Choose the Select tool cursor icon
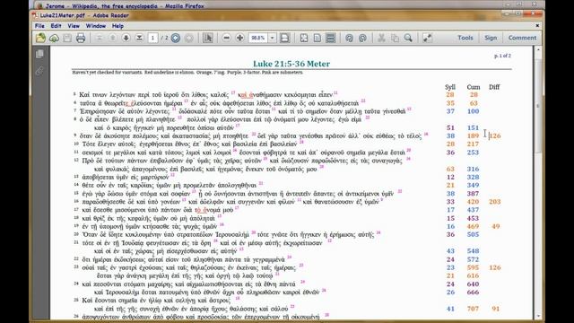This screenshot has width=574, height=323. [207, 38]
